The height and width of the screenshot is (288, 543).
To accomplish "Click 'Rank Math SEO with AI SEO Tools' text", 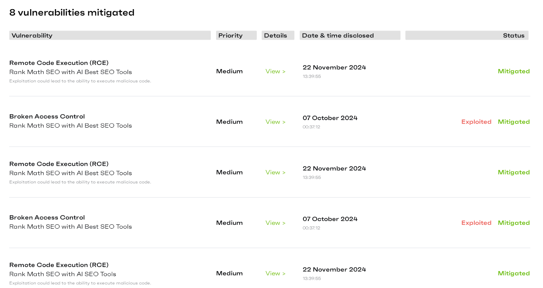I will [x=63, y=274].
